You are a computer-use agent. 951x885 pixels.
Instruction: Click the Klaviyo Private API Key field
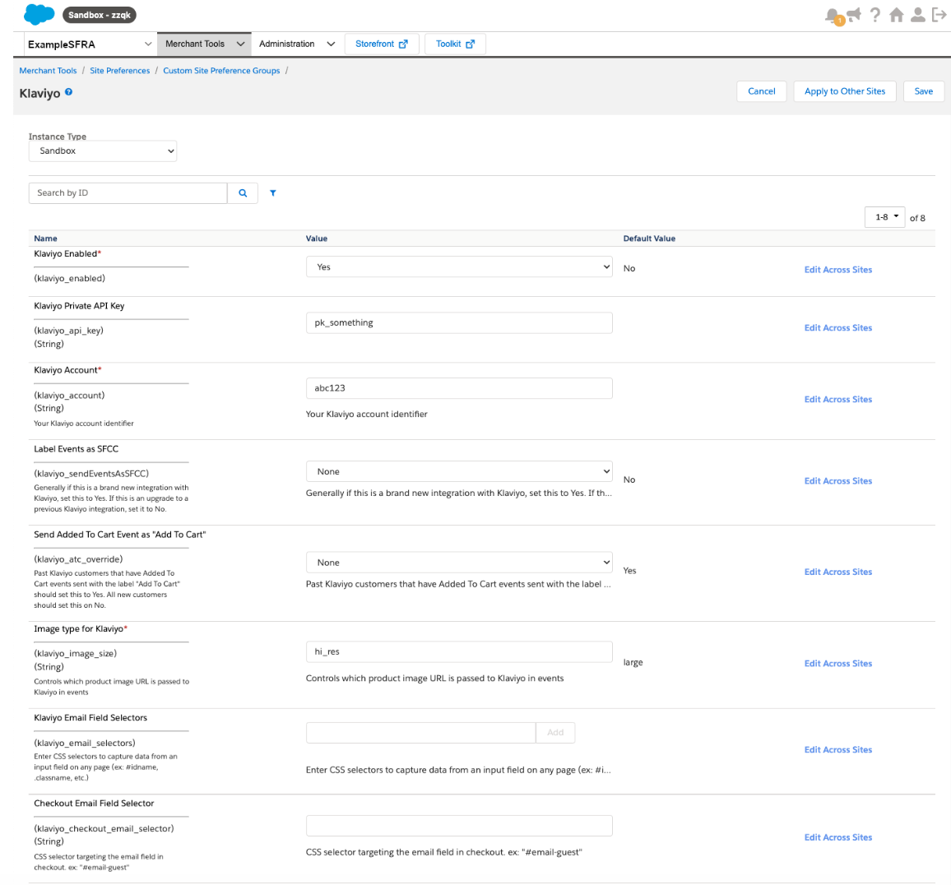point(459,323)
